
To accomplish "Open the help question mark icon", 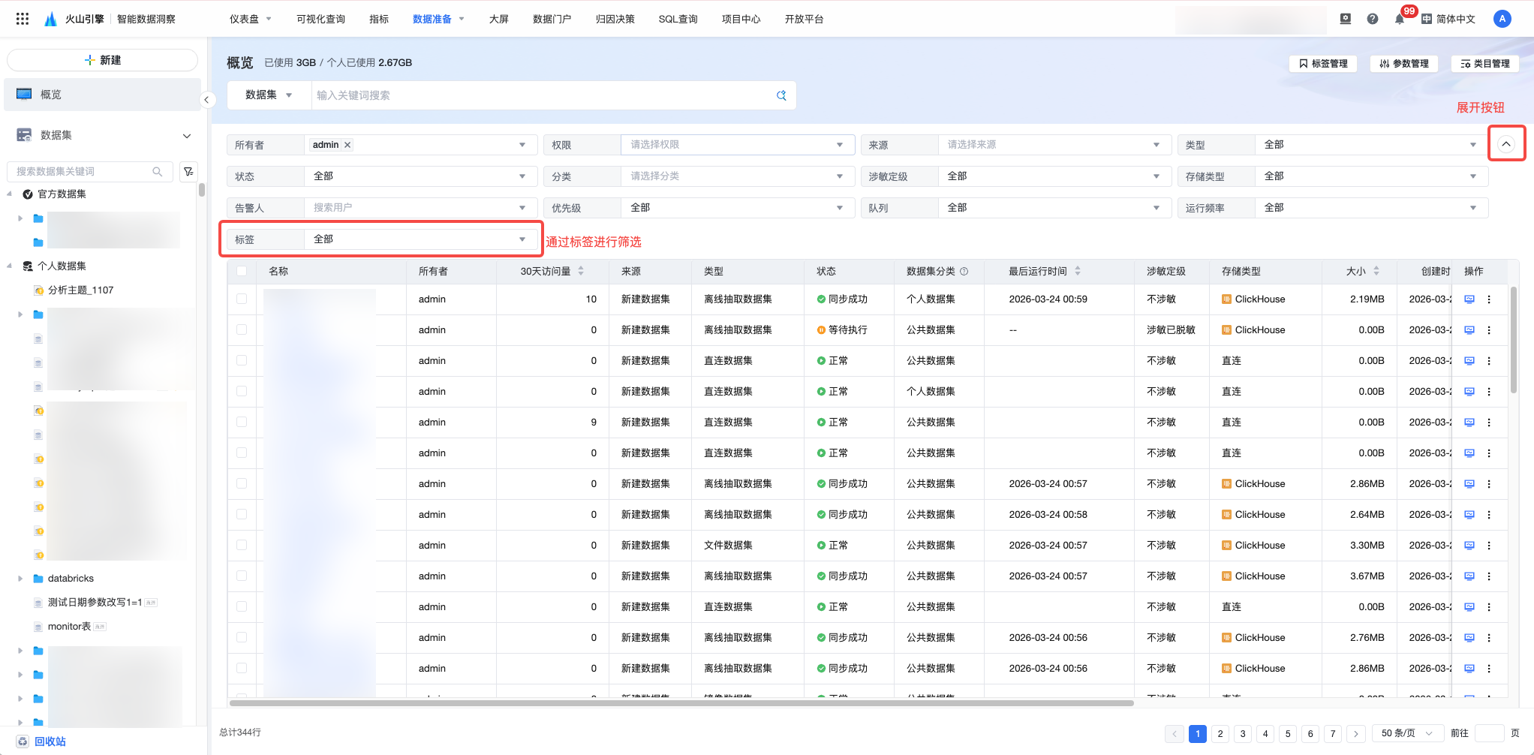I will point(1373,19).
